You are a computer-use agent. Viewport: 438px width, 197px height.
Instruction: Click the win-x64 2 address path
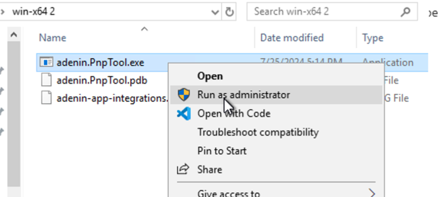tap(33, 12)
